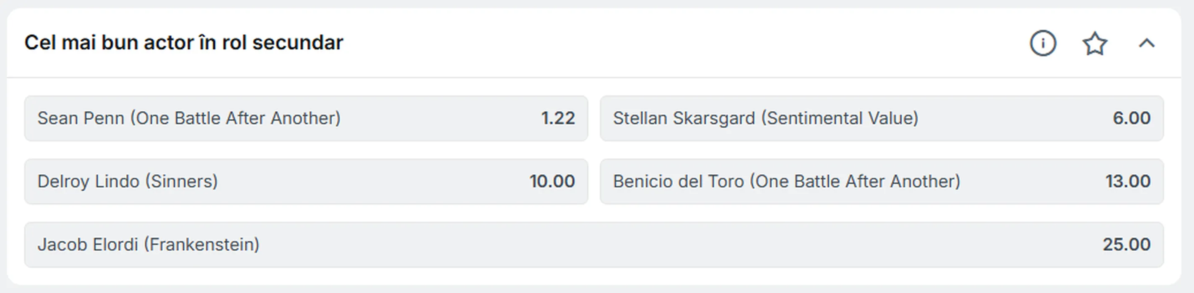This screenshot has width=1194, height=293.
Task: Add this market to favorites with star
Action: click(x=1095, y=44)
